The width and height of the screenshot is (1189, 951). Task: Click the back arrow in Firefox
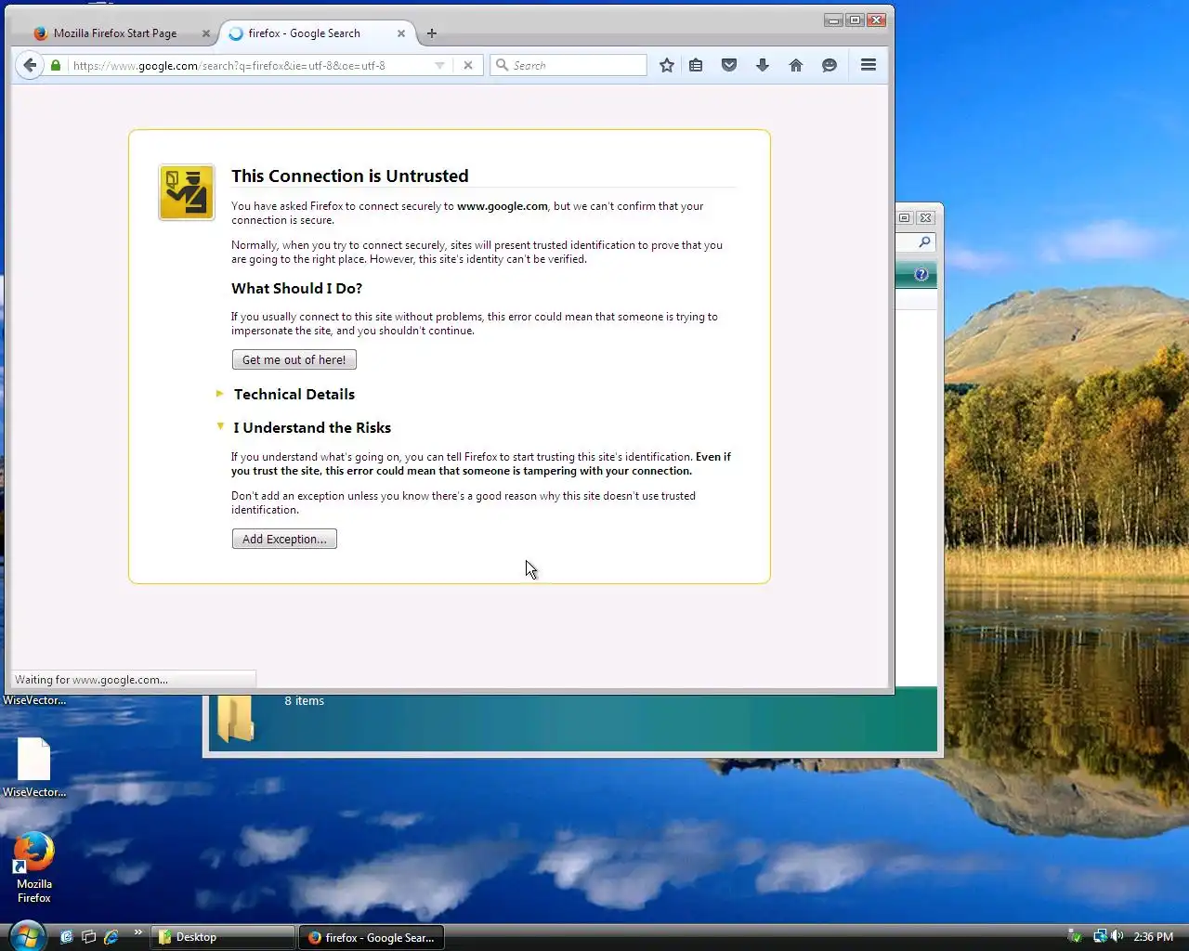click(30, 65)
